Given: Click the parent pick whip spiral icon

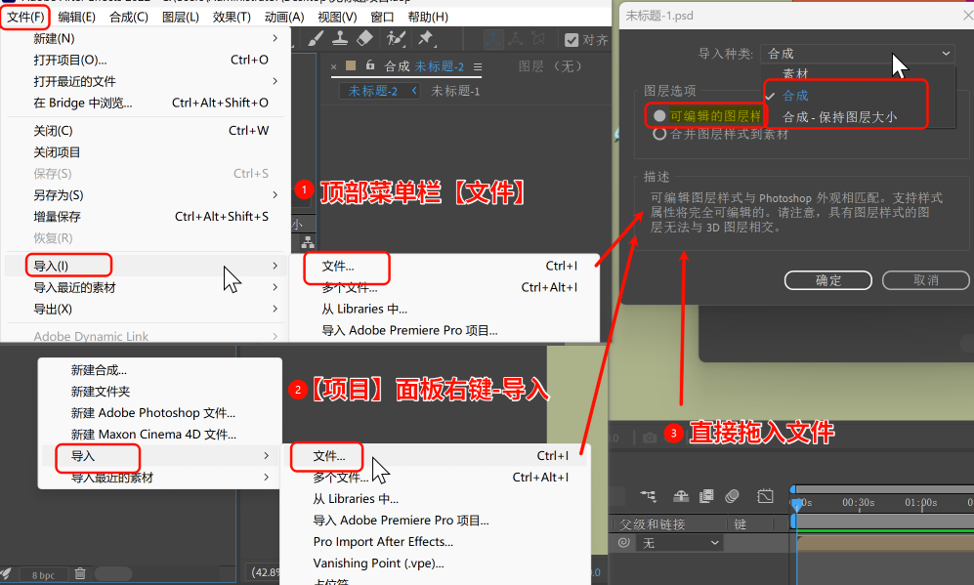Looking at the screenshot, I should 624,543.
